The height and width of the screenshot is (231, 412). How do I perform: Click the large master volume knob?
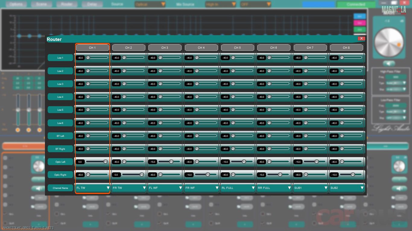pyautogui.click(x=389, y=43)
